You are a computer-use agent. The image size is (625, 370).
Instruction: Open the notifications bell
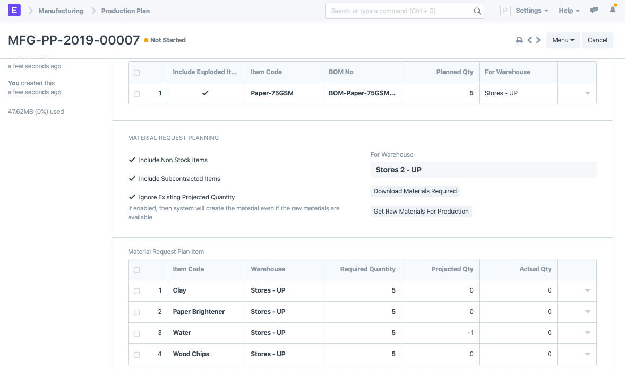pyautogui.click(x=613, y=11)
